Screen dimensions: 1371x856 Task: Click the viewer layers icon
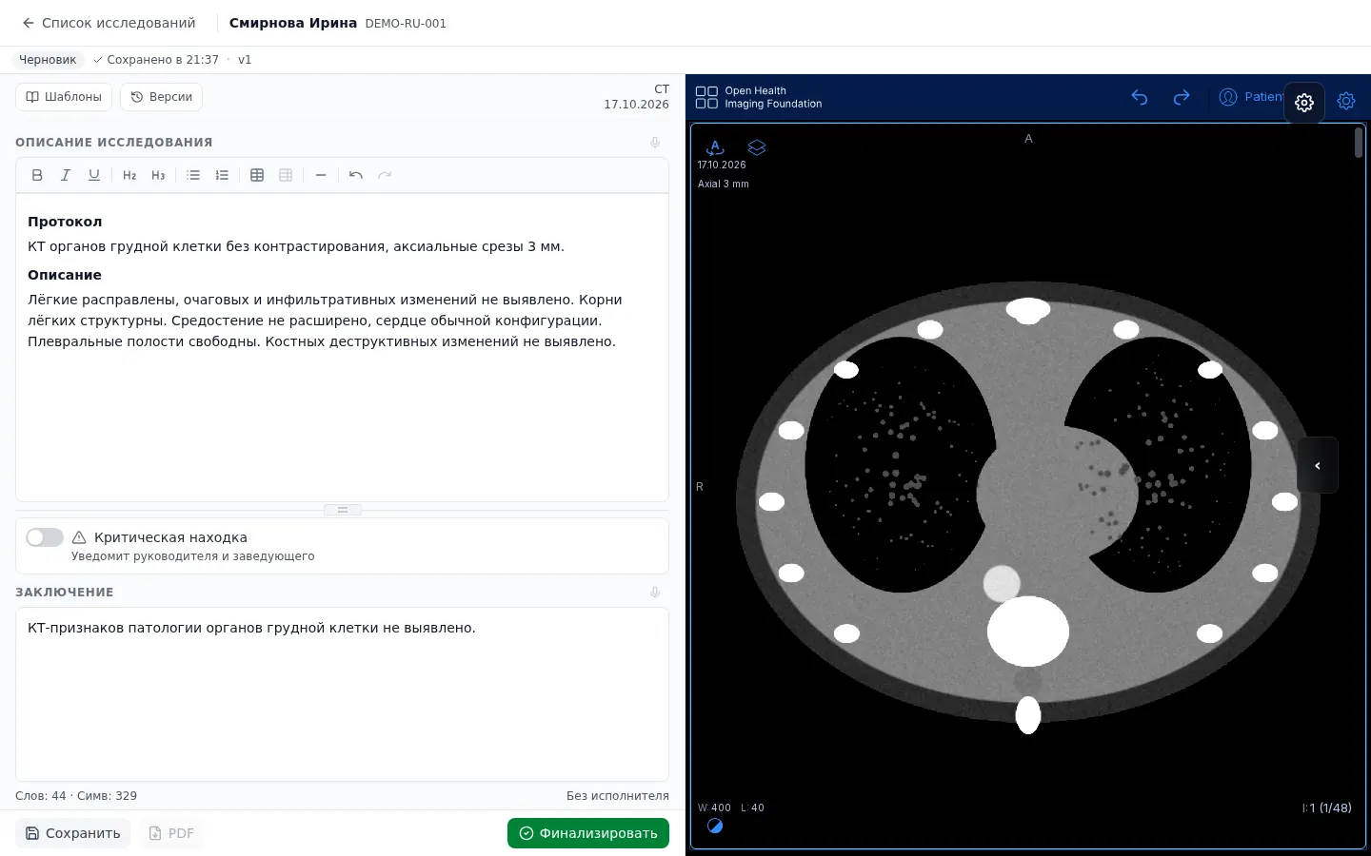pos(757,147)
